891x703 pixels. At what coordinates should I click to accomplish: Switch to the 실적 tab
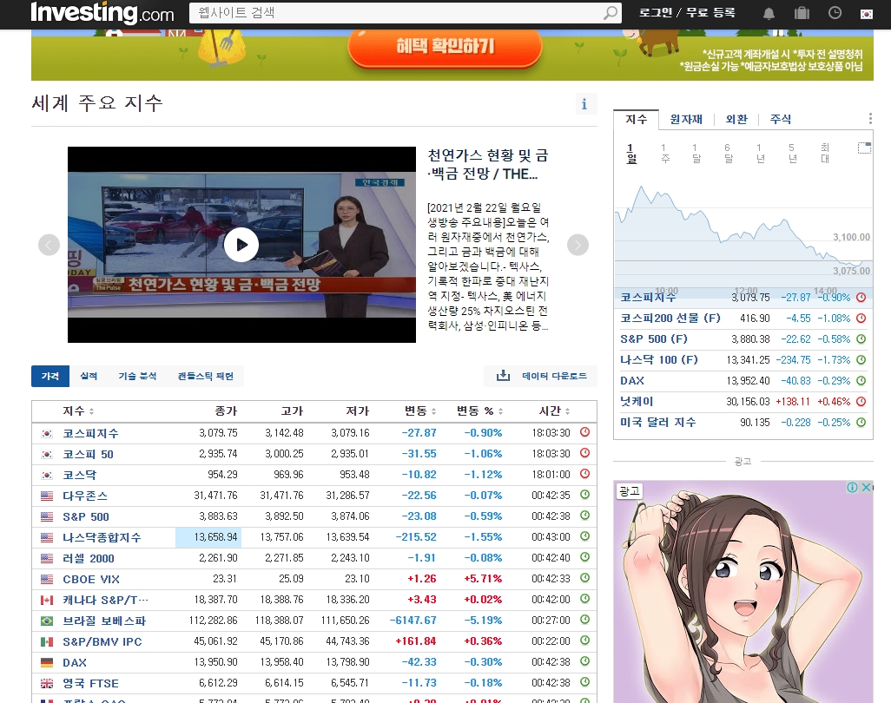[89, 376]
